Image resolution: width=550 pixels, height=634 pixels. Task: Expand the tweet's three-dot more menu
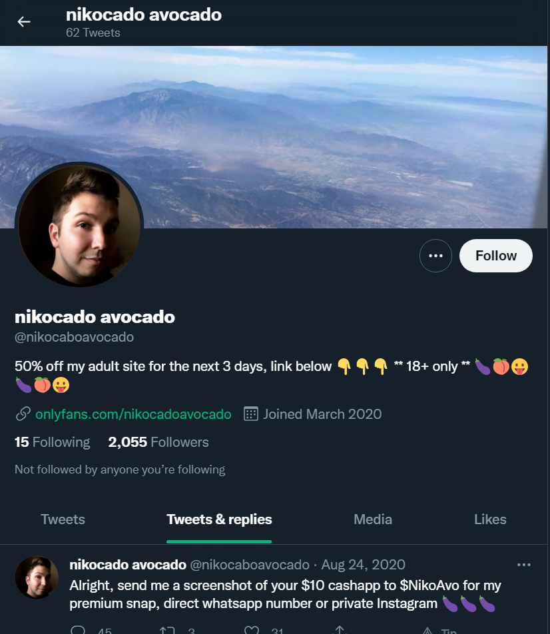[x=524, y=565]
